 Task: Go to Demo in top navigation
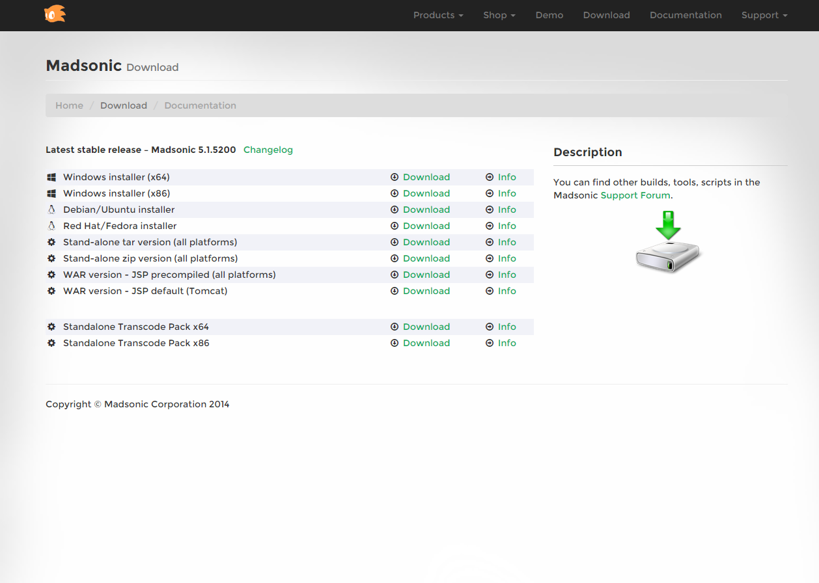(x=549, y=15)
